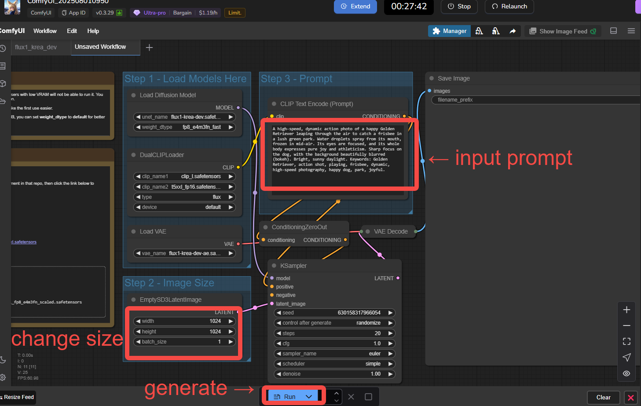Click the clear queue square icon
Screen dimensions: 641x406
point(368,397)
